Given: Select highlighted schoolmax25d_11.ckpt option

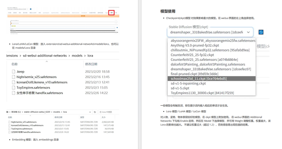Looking at the screenshot, I should coord(211,79).
